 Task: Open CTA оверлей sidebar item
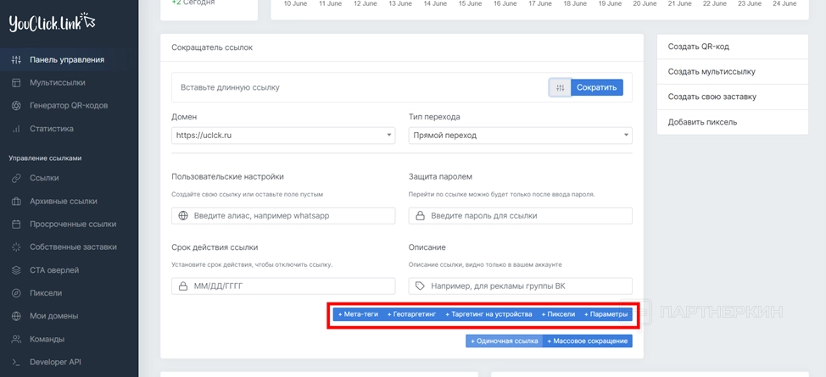point(53,270)
